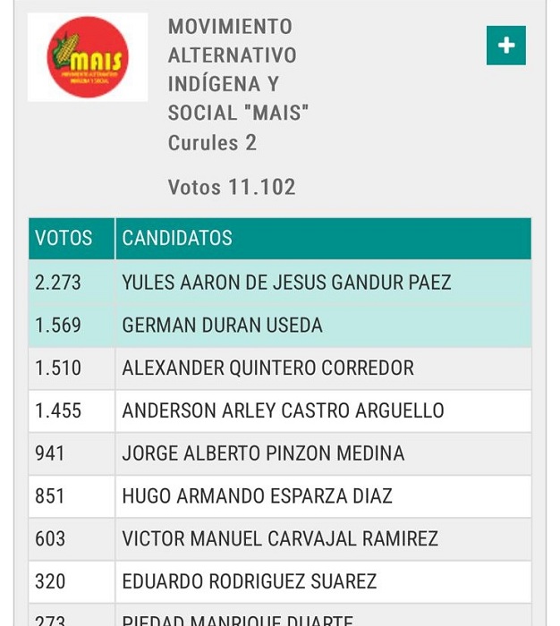
Task: Select the Piedad Manrique Duarte row
Action: point(280,615)
